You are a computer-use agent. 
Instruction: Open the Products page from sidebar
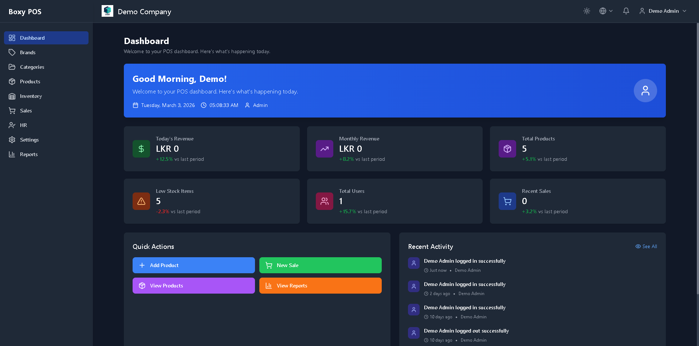tap(46, 81)
